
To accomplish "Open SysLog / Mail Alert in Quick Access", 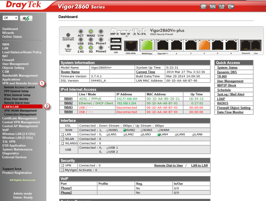I will [231, 94].
